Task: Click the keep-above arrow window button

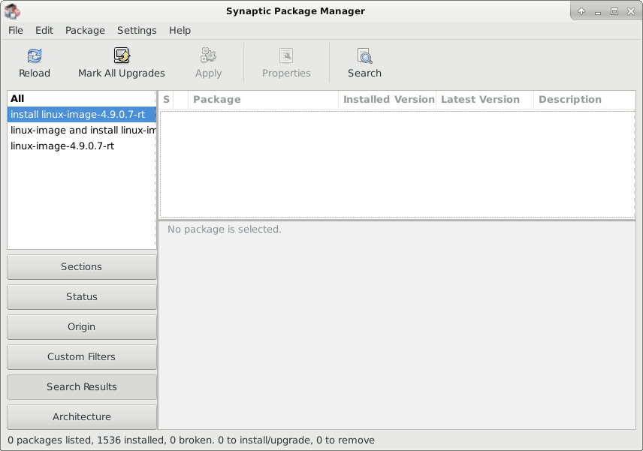Action: pyautogui.click(x=581, y=11)
